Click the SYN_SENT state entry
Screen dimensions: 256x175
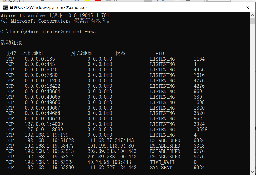[161, 168]
